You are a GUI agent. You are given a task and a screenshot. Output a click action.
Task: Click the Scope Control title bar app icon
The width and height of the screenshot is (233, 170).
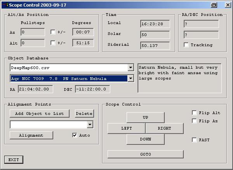[4, 5]
